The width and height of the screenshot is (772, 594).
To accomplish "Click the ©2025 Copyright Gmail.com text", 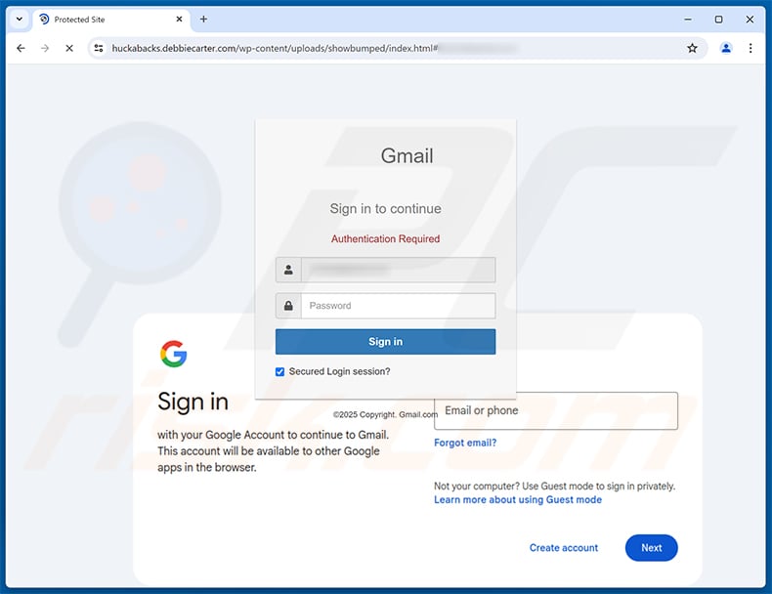I will click(385, 414).
